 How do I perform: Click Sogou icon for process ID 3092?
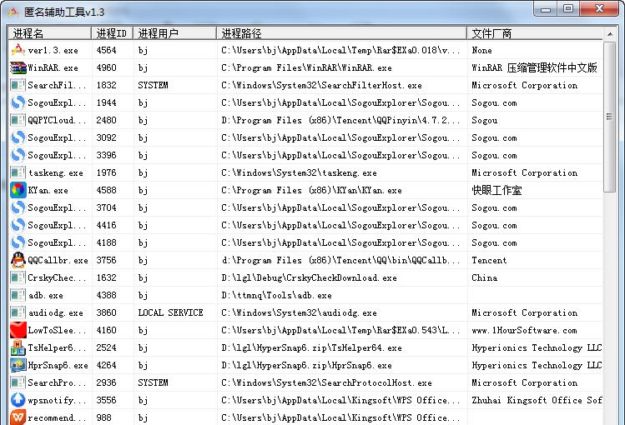point(18,137)
